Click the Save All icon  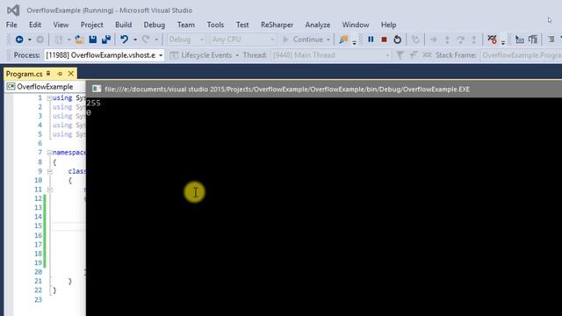tap(106, 39)
